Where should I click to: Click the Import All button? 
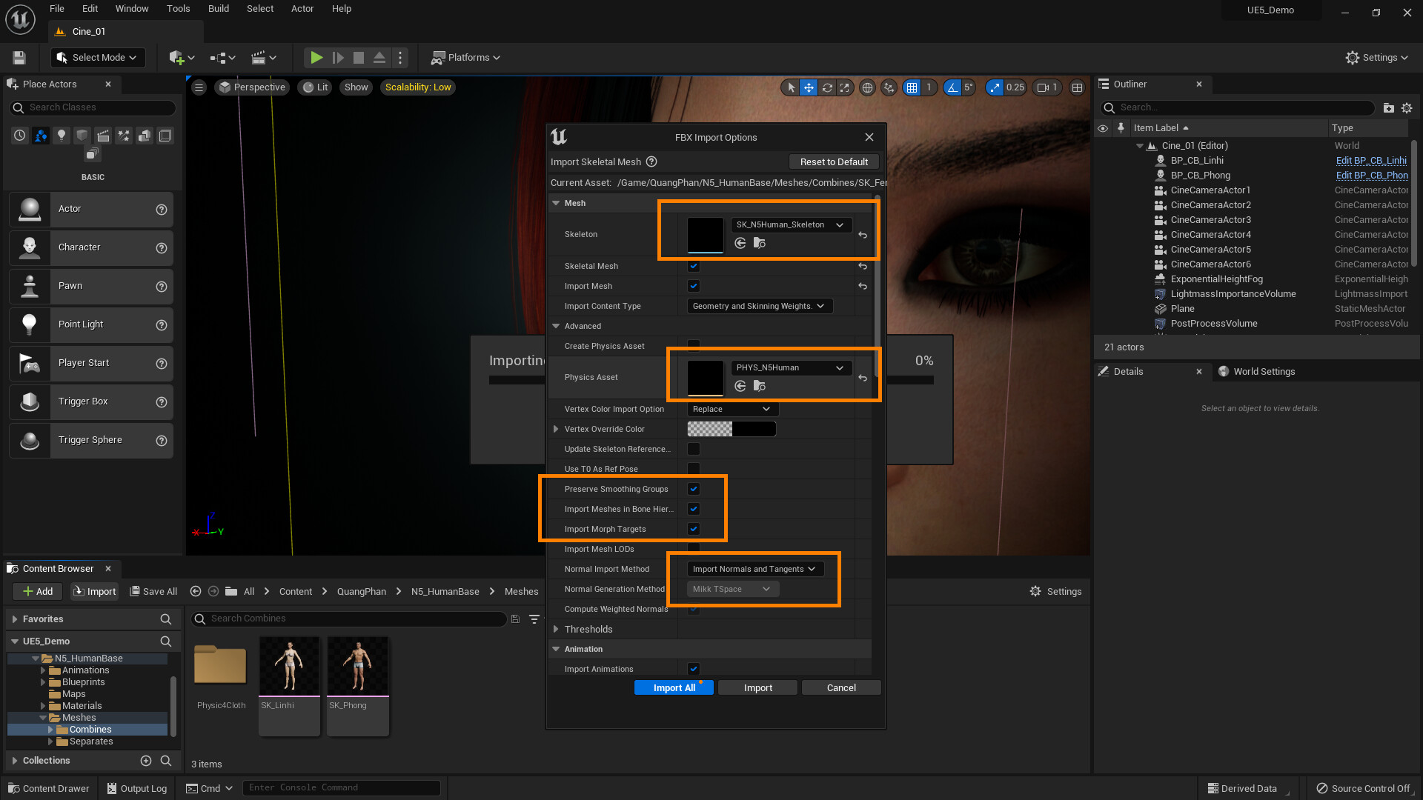pyautogui.click(x=674, y=687)
